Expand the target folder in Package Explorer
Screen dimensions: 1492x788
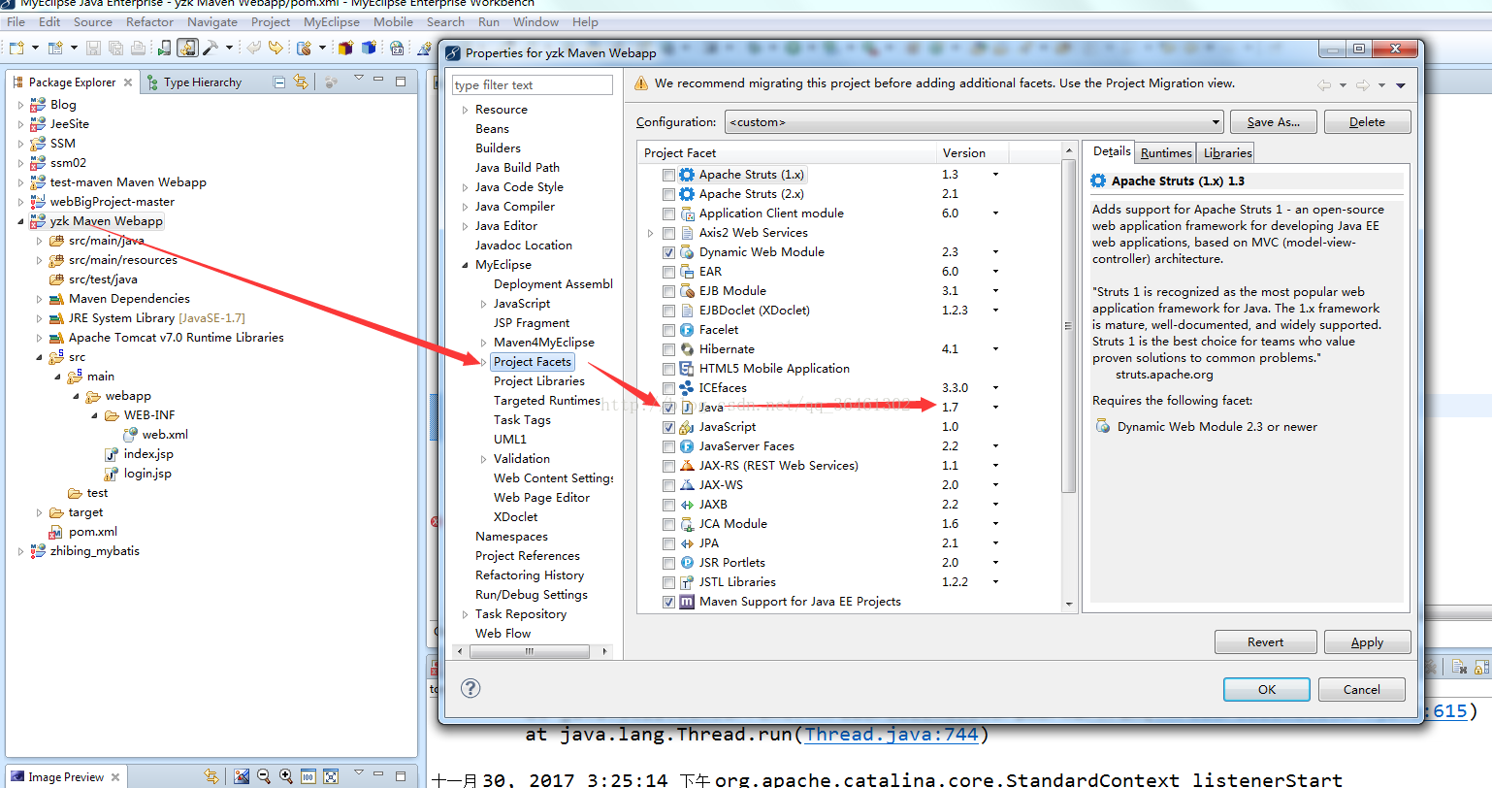(x=39, y=512)
